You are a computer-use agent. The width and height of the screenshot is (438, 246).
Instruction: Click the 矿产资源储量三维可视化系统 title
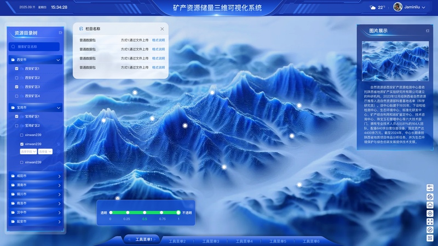[217, 8]
